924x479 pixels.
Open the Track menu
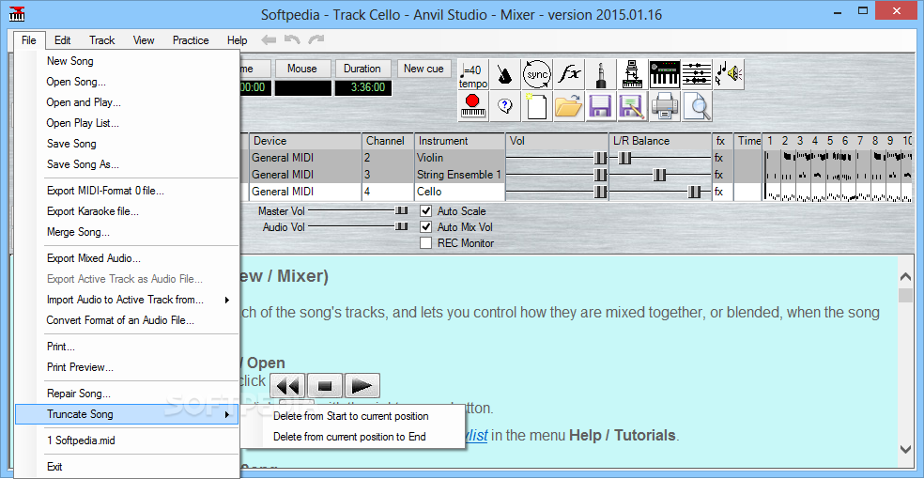(102, 40)
